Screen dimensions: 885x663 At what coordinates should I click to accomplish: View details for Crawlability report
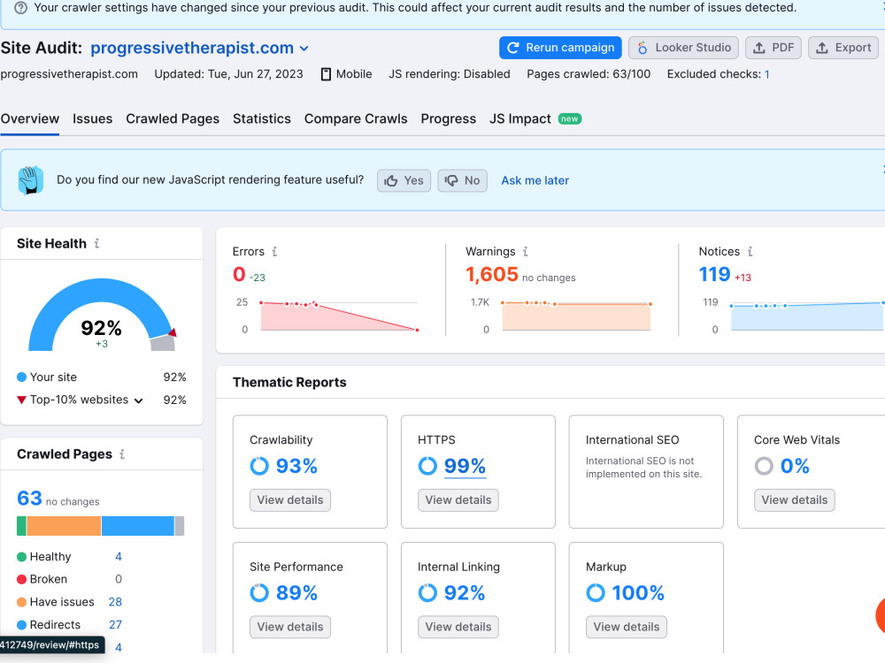tap(290, 500)
